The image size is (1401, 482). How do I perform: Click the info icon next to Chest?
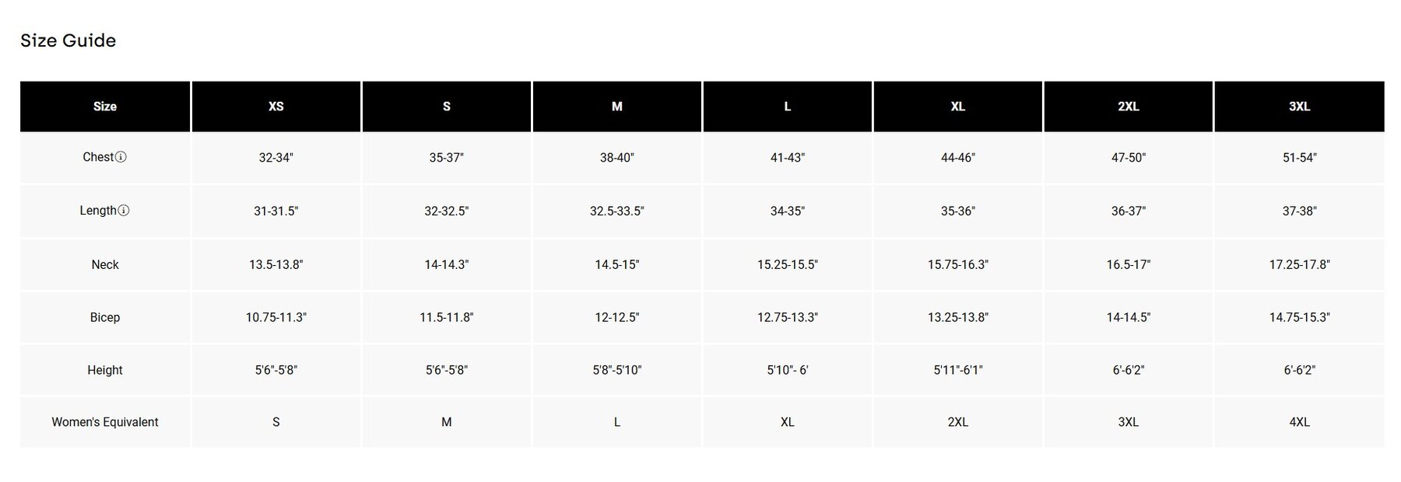click(121, 157)
